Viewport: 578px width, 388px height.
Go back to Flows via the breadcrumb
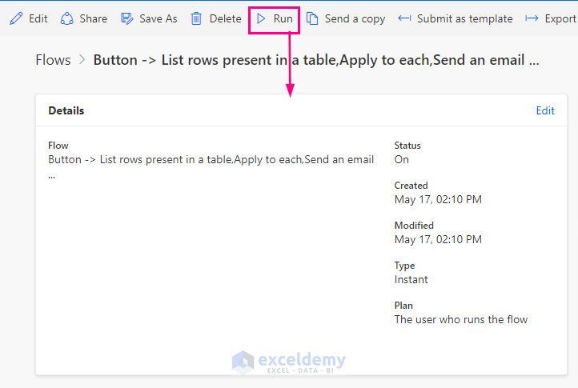(53, 60)
